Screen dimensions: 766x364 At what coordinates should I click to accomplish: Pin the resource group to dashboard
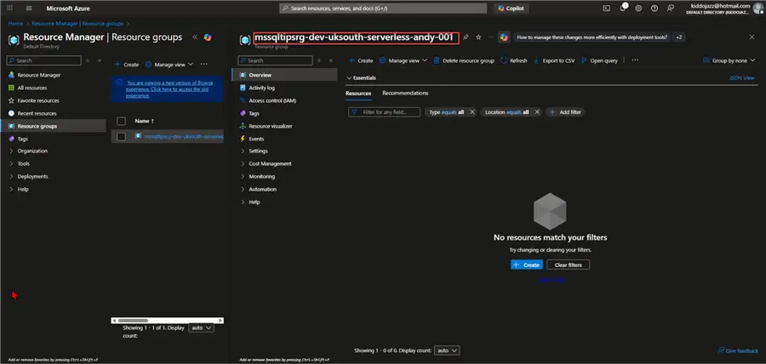tap(466, 37)
